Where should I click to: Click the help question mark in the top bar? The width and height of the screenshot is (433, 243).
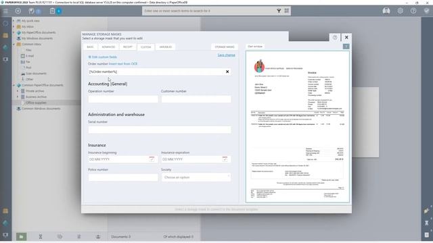(413, 11)
